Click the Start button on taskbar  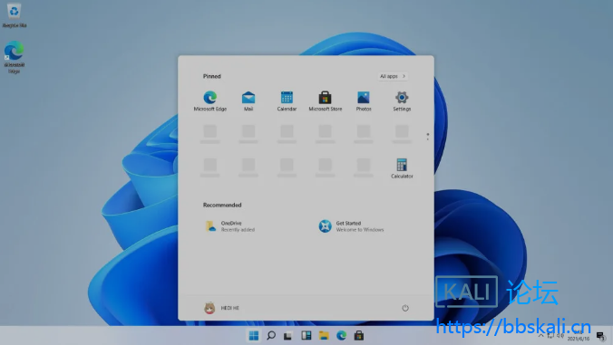tap(253, 336)
